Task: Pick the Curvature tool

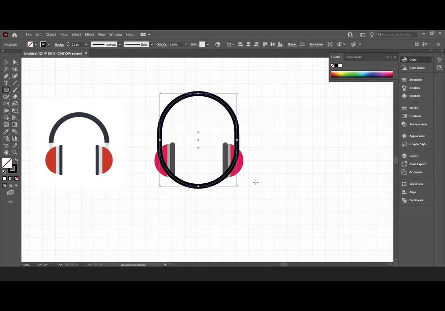Action: 15,76
